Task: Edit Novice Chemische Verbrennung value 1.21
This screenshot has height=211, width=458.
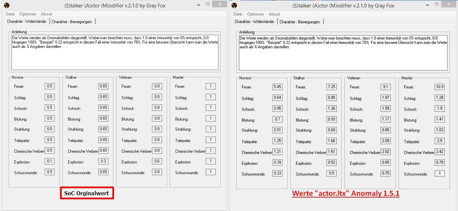Action: [277, 152]
